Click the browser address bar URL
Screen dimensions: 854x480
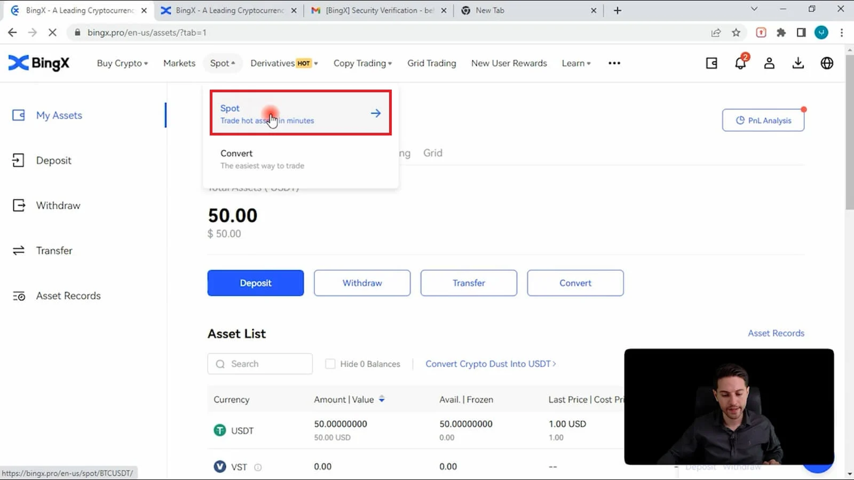click(x=147, y=33)
